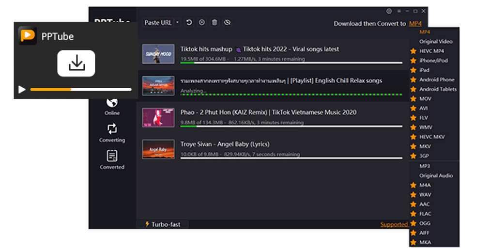This screenshot has width=490, height=251.
Task: Click the orange playback bar on PPTube card
Action: [x=81, y=90]
